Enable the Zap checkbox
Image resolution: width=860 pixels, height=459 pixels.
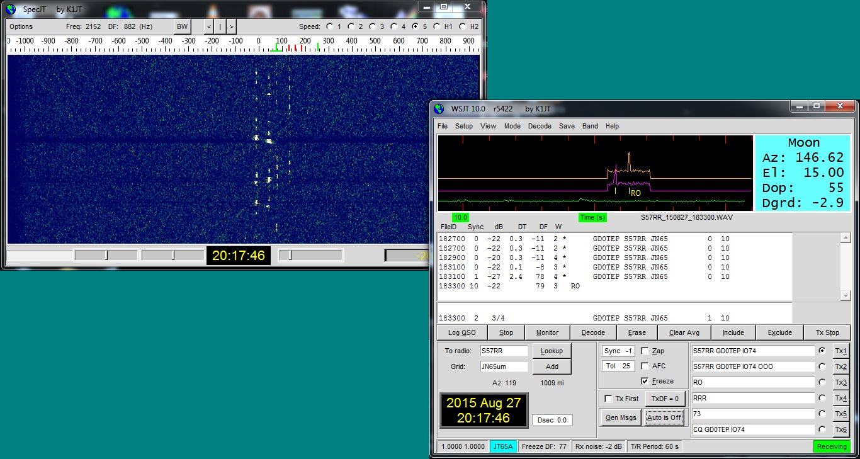[x=645, y=351]
